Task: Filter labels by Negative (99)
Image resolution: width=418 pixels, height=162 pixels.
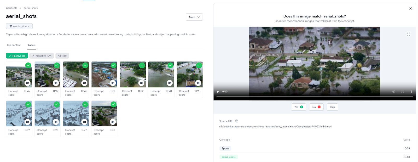Action: 42,56
